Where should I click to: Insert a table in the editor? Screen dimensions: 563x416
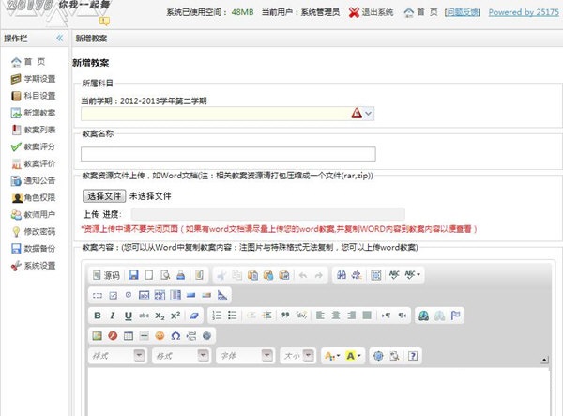(129, 336)
